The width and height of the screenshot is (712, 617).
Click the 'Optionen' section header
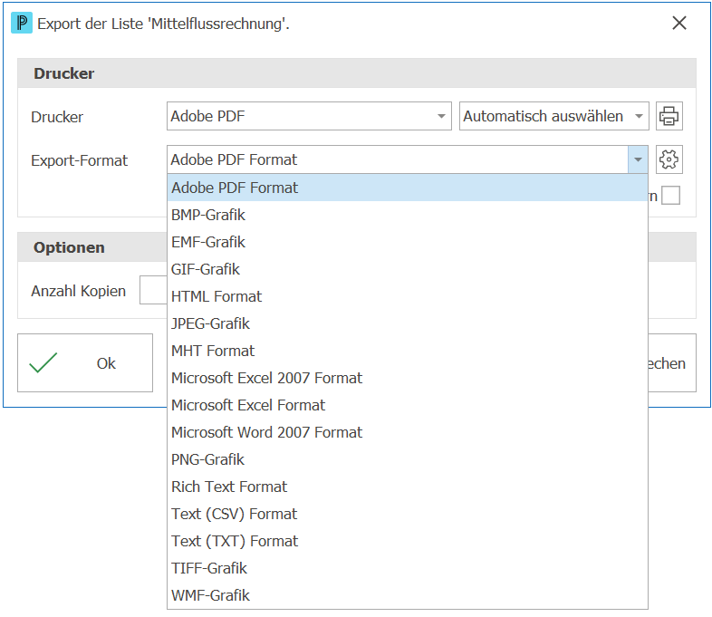point(69,247)
